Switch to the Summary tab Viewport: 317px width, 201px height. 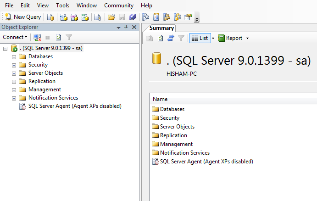click(161, 28)
